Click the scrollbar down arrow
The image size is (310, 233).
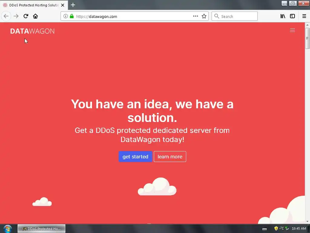tap(307, 221)
